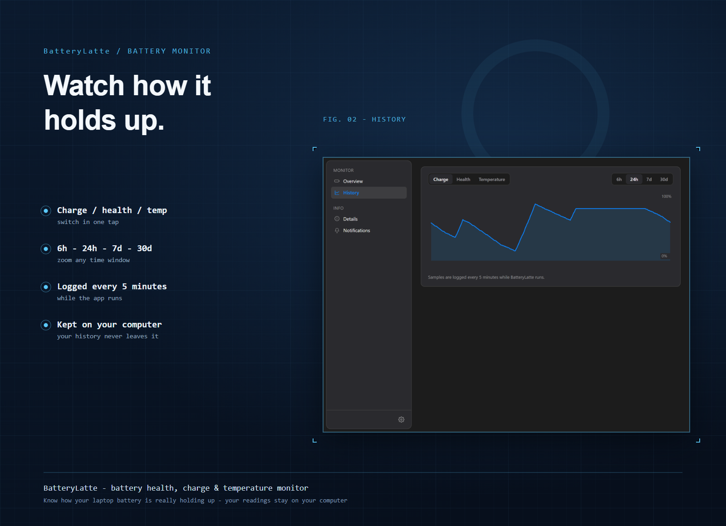
Task: Switch to the Health tab
Action: point(463,180)
